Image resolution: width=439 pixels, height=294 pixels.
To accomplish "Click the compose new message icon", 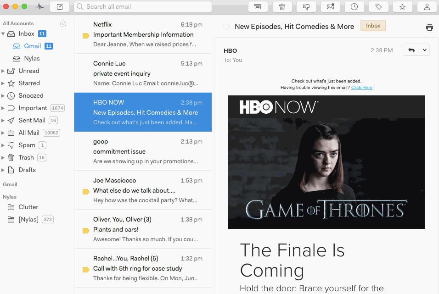I will [60, 7].
